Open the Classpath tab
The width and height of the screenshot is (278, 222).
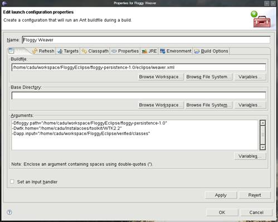pos(95,51)
